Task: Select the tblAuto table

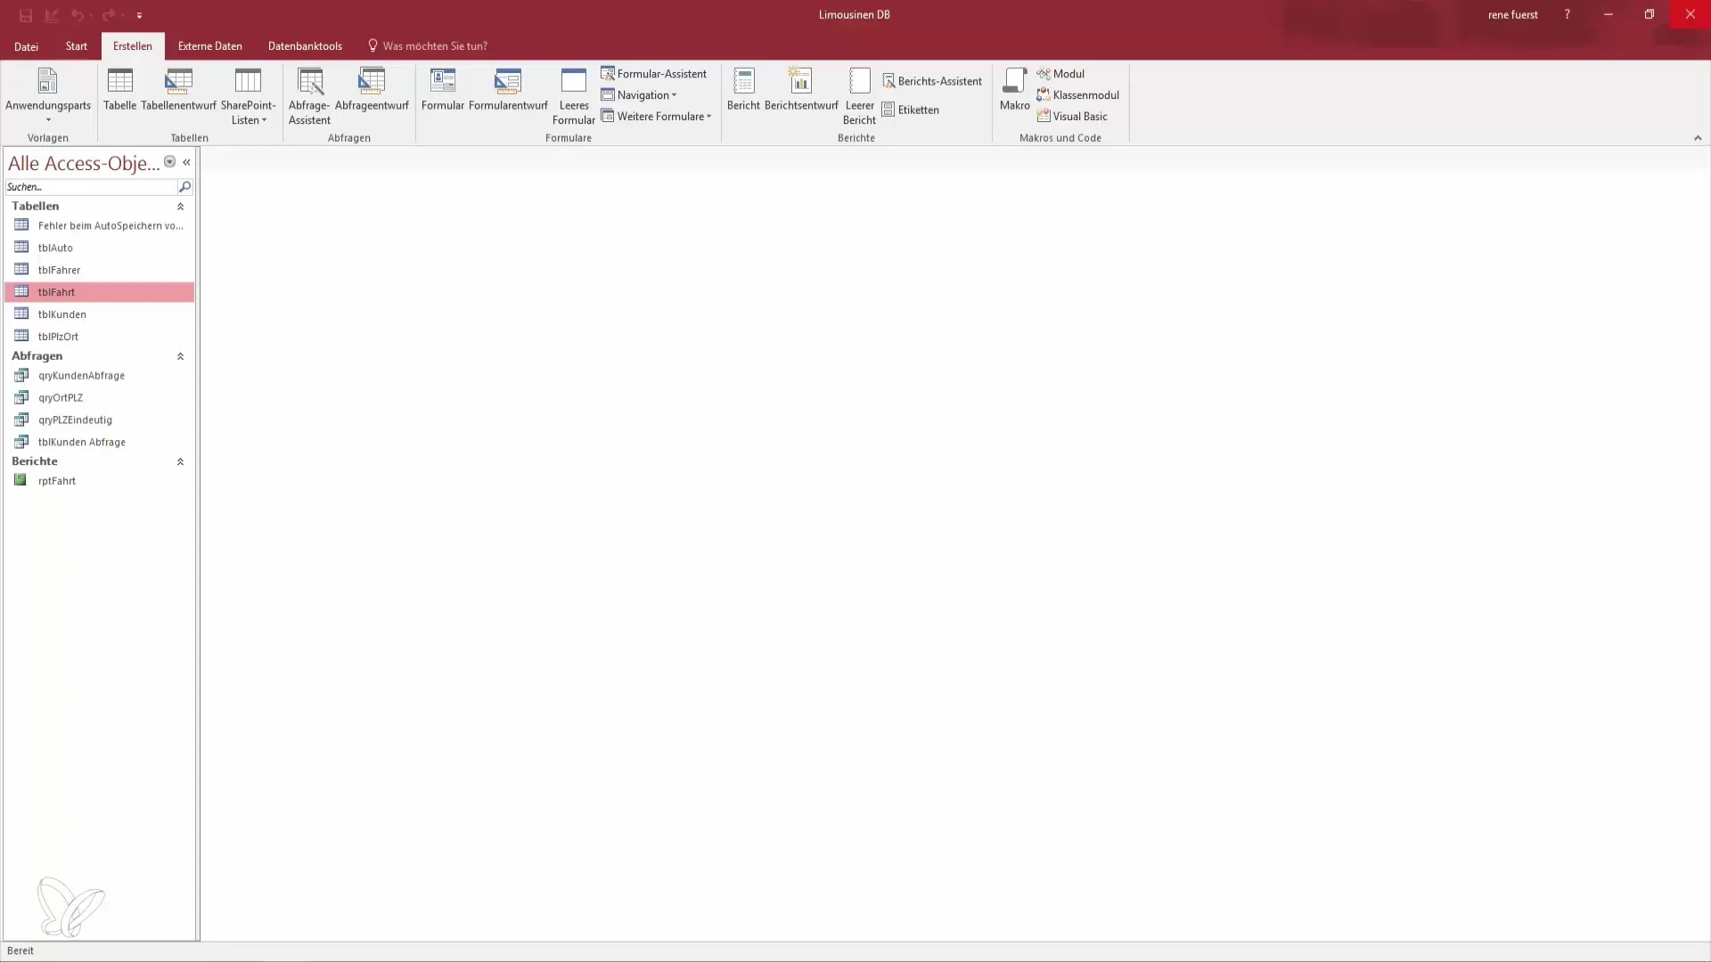Action: point(99,248)
